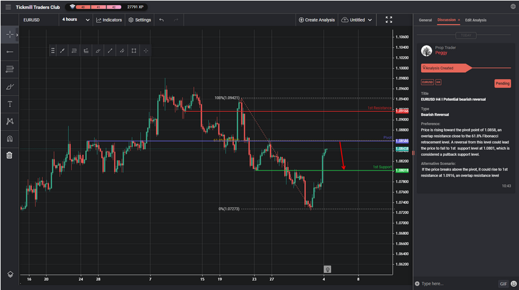The image size is (519, 290).
Task: Click the globe language icon
Action: coord(513,7)
